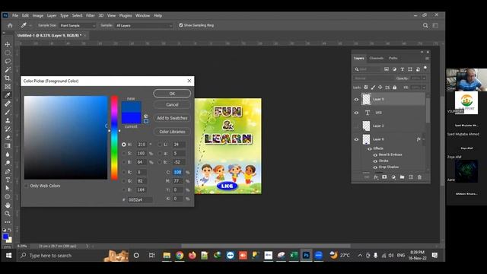Open the File menu
Image resolution: width=487 pixels, height=274 pixels.
(15, 15)
